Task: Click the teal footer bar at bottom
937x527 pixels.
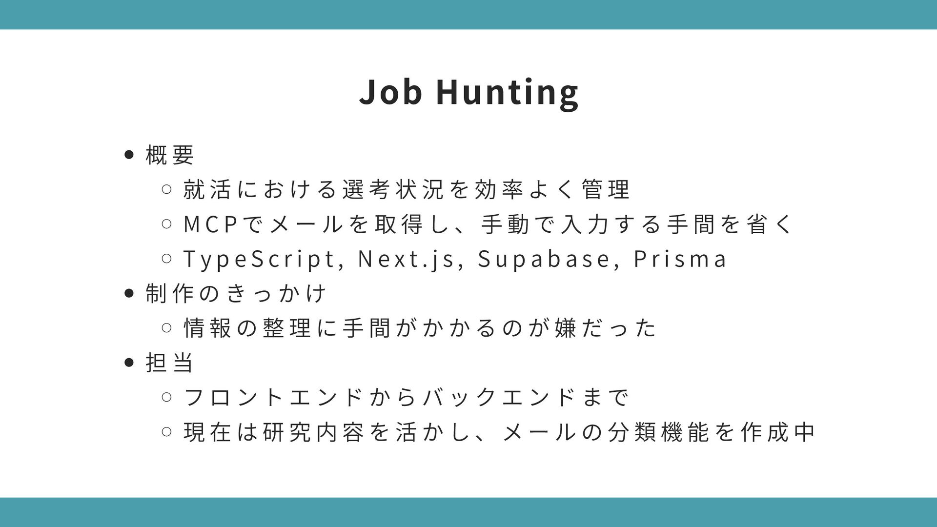Action: point(468,512)
